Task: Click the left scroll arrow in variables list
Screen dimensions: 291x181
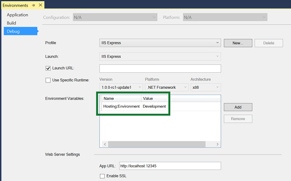Action: [105, 144]
